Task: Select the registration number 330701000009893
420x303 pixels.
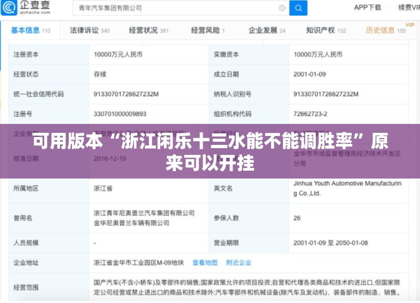Action: point(120,114)
